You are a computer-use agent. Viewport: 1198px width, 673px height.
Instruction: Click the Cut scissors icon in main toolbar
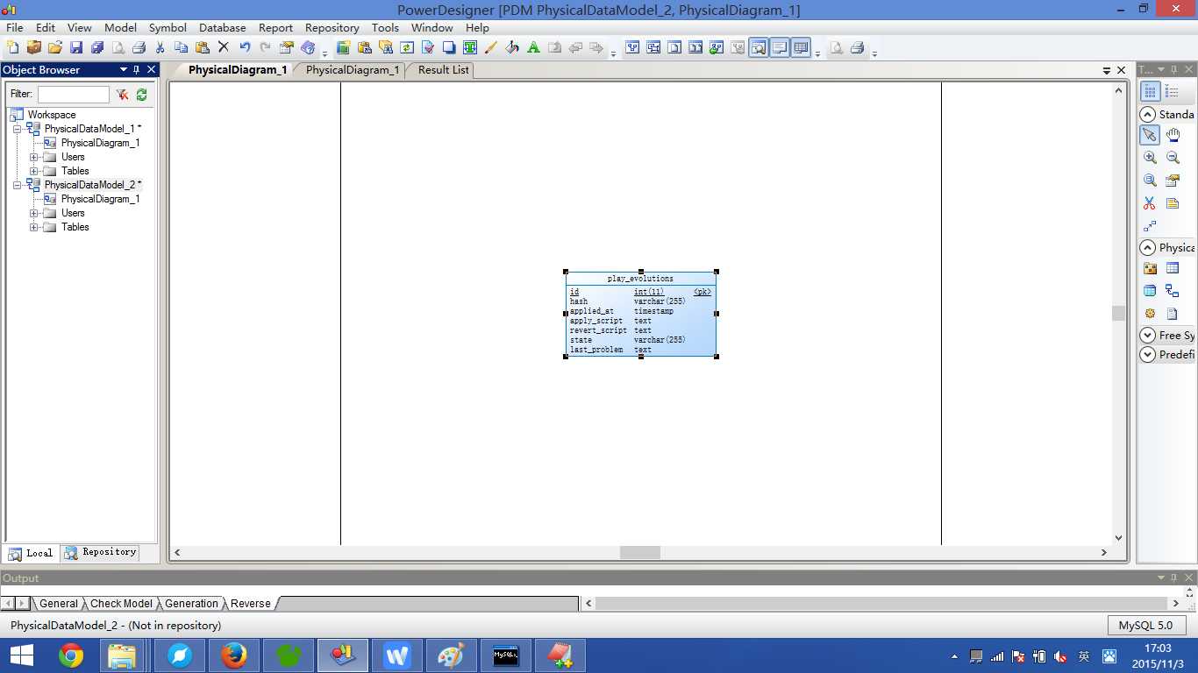[x=160, y=47]
